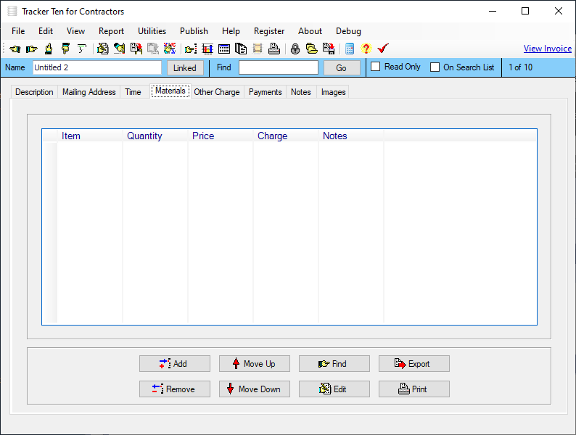The image size is (576, 435).
Task: Switch to the Time tab
Action: [x=133, y=92]
